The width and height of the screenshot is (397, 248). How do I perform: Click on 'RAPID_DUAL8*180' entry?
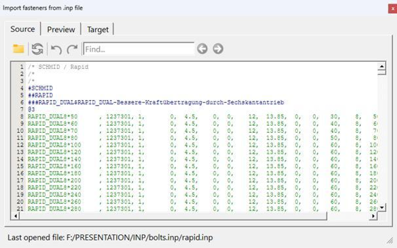pos(55,173)
